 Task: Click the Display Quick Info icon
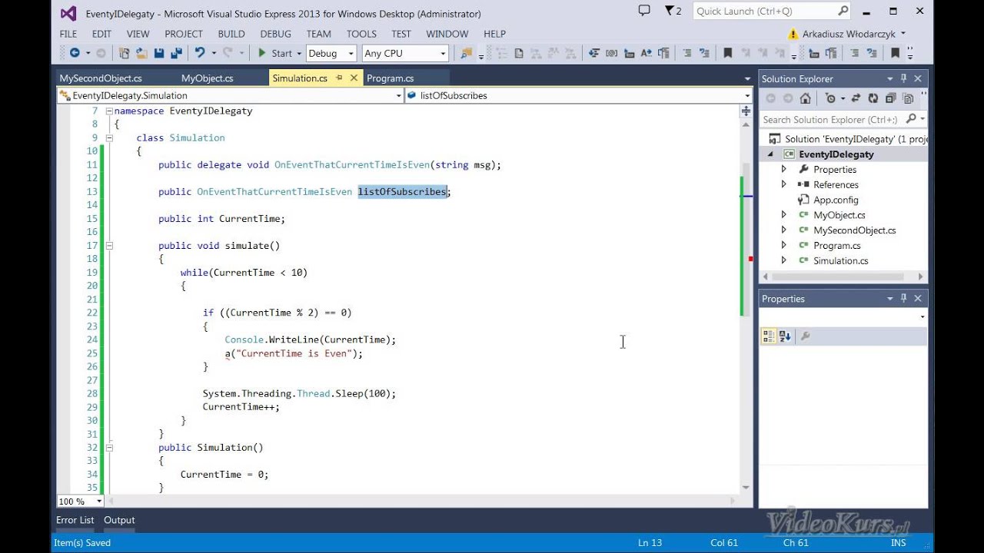click(x=628, y=53)
